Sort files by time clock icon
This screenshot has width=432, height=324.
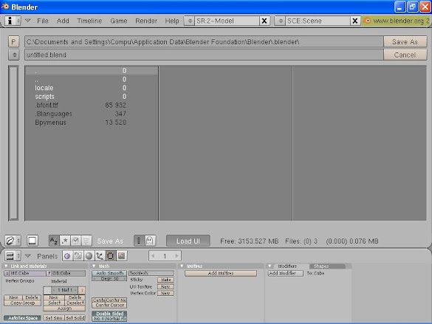(x=75, y=241)
